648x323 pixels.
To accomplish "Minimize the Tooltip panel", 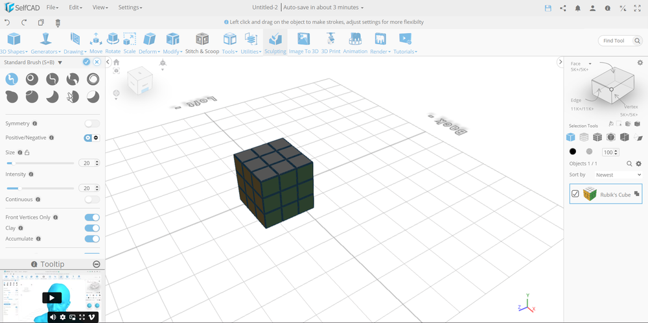I will (x=97, y=264).
